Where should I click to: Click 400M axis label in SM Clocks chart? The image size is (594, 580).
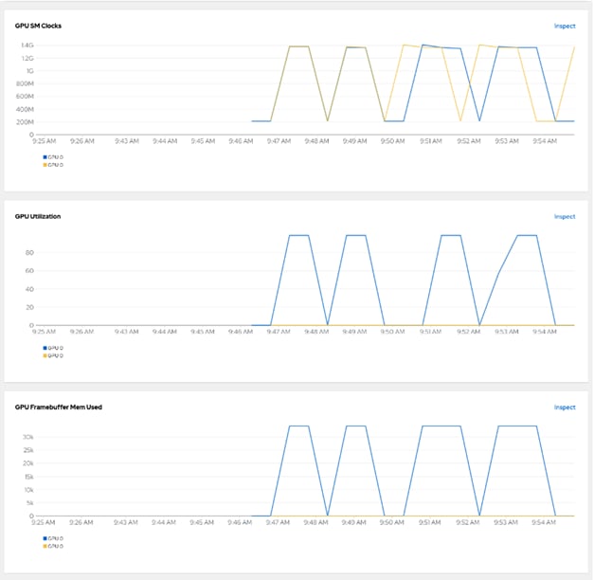pyautogui.click(x=25, y=110)
